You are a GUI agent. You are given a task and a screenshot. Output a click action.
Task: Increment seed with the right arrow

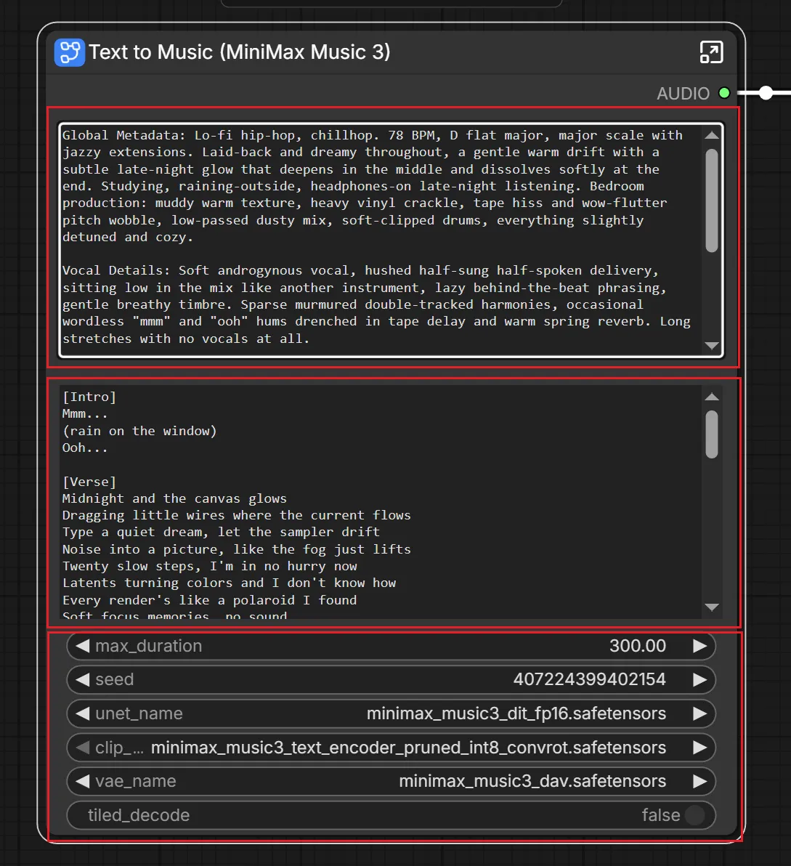click(x=700, y=679)
